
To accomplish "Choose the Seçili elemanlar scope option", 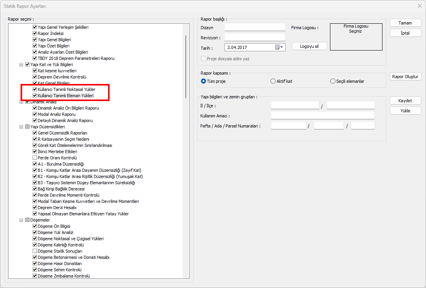I will point(333,81).
